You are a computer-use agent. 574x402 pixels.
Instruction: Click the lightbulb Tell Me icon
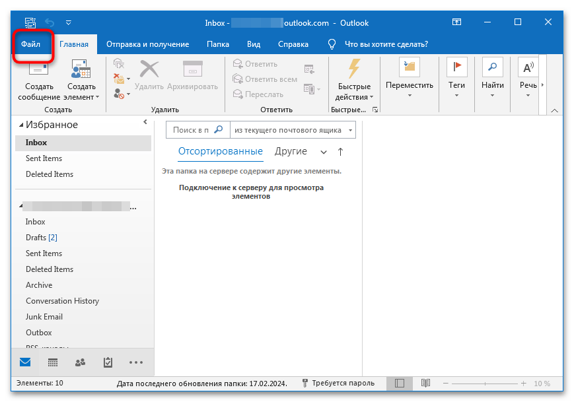pos(332,44)
